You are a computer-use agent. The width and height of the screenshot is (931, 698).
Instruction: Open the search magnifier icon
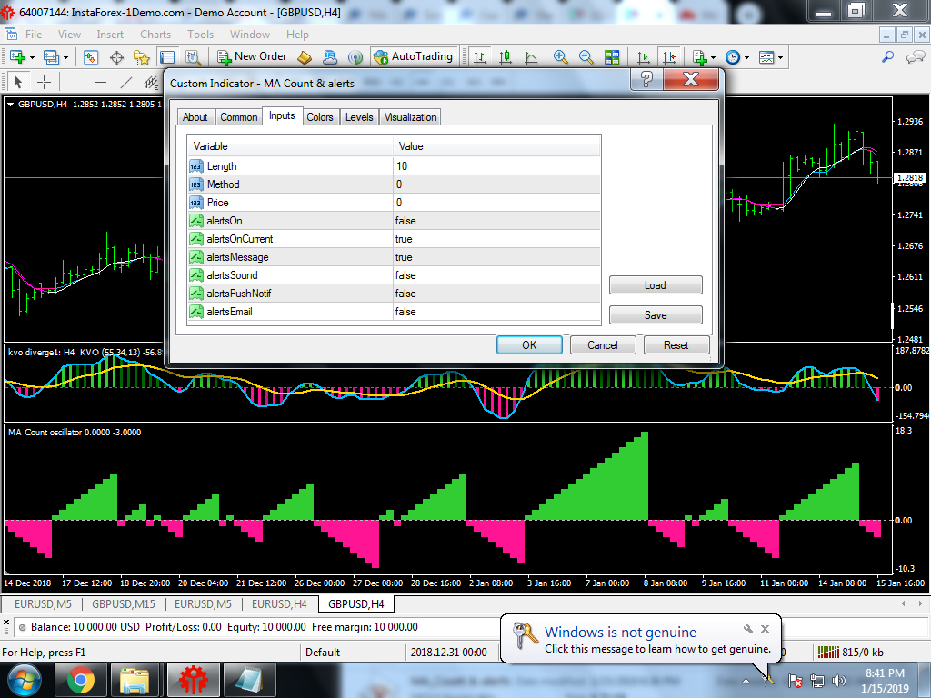[x=887, y=57]
